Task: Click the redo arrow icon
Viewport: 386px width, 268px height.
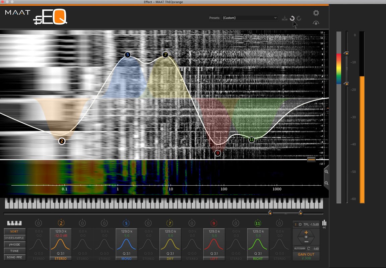Action: (x=299, y=18)
